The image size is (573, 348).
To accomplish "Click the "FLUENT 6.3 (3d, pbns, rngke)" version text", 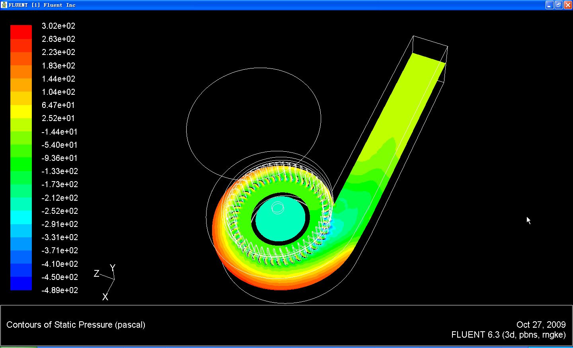I will [x=509, y=335].
